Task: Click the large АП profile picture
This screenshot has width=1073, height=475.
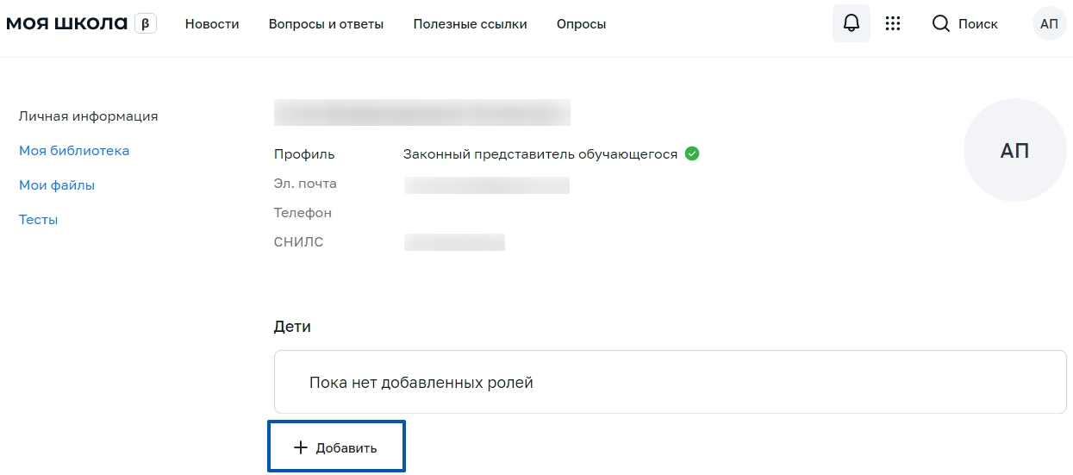Action: (1014, 151)
